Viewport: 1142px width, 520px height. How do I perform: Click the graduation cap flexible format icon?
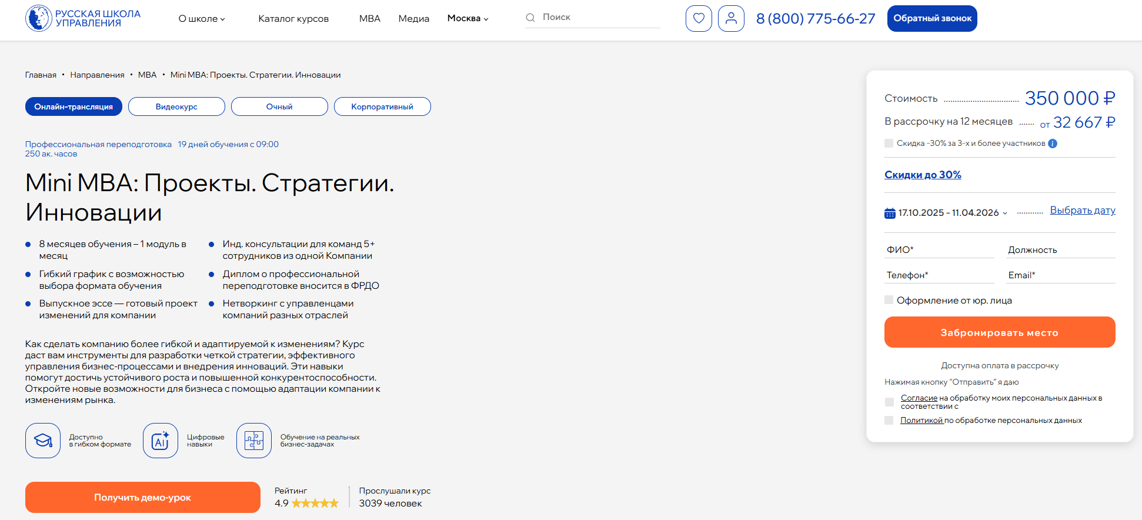coord(43,441)
